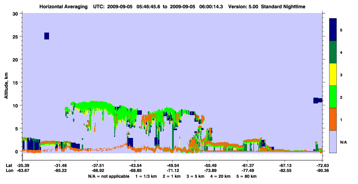Click longitude value -73.89

210,171
